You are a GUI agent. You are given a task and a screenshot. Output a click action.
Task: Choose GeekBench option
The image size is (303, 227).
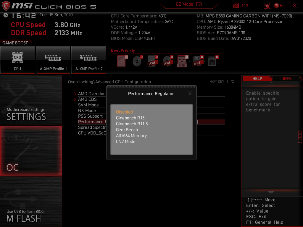click(127, 130)
